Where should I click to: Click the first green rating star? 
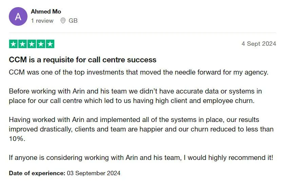(x=13, y=44)
